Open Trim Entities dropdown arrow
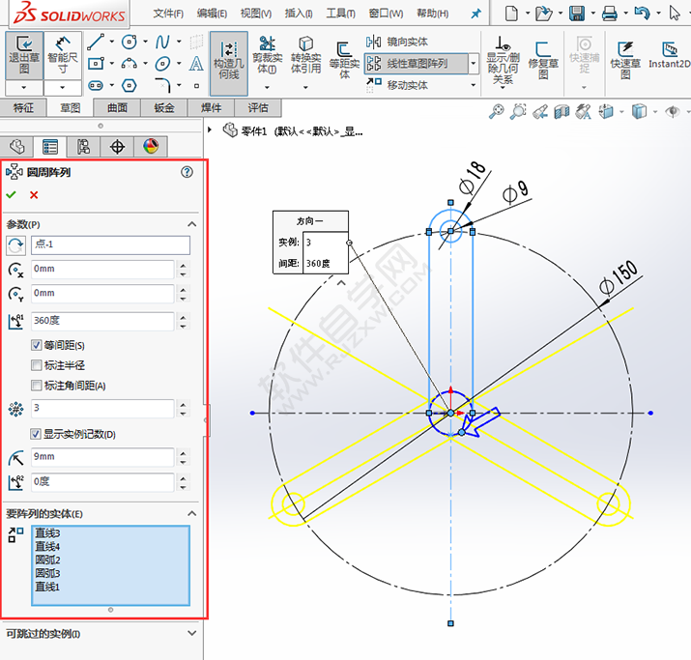 pos(267,87)
